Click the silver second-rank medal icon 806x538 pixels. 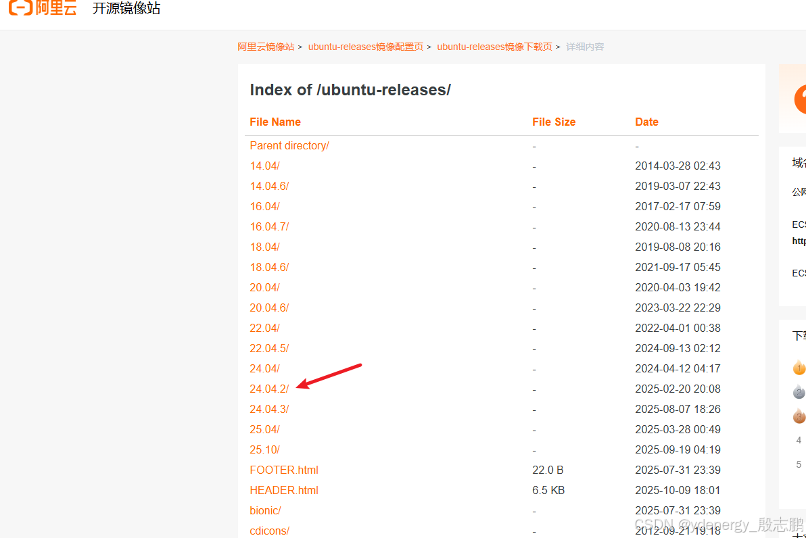tap(799, 392)
